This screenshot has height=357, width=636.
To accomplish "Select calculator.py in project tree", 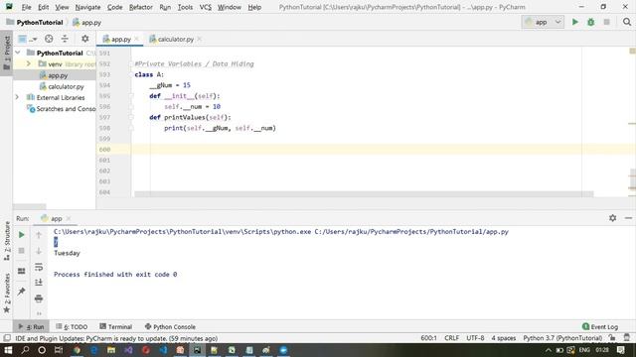I will 66,86.
